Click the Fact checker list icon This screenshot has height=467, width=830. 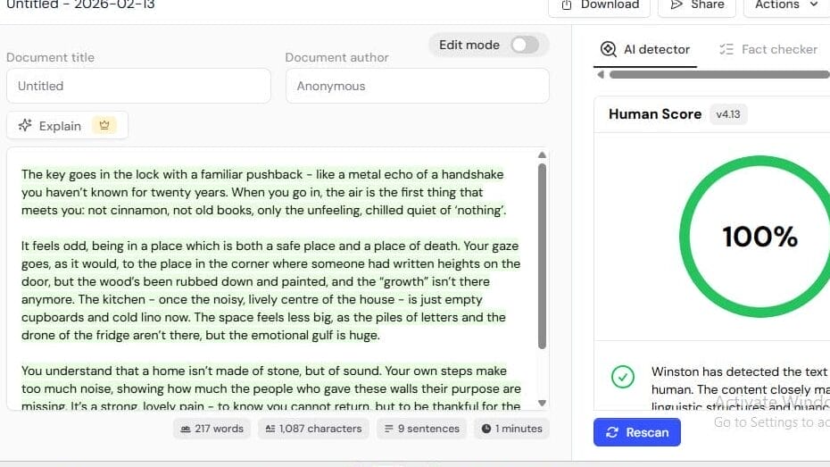(726, 49)
